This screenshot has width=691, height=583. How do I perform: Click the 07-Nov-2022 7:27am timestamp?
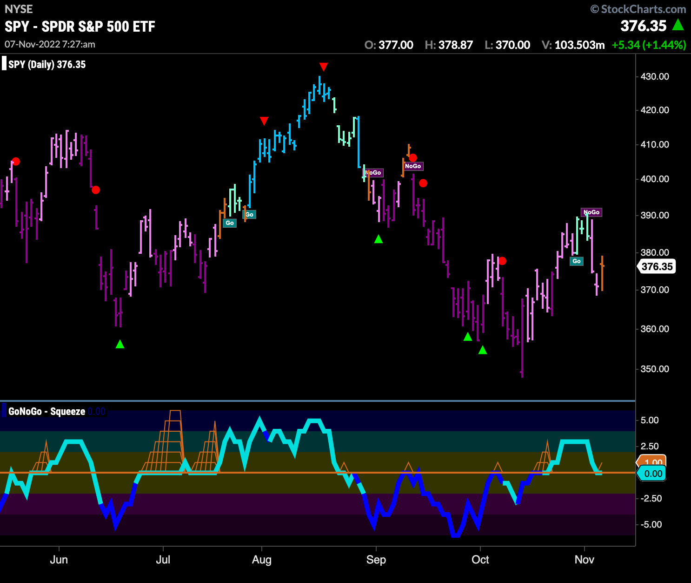[50, 44]
